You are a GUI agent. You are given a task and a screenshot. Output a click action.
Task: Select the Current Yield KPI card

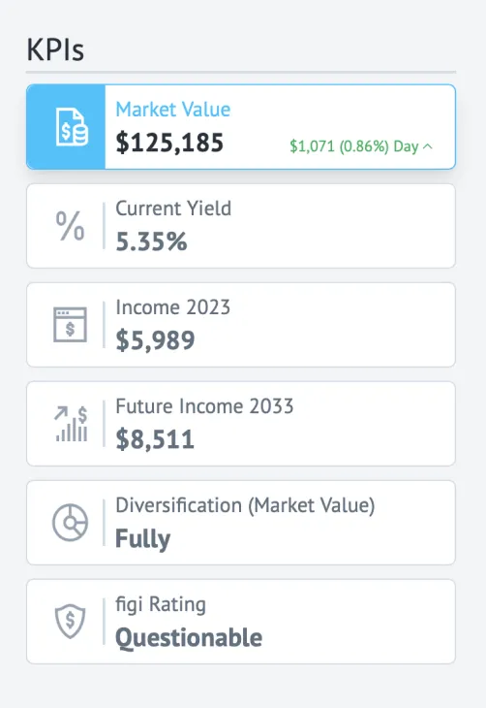click(241, 226)
